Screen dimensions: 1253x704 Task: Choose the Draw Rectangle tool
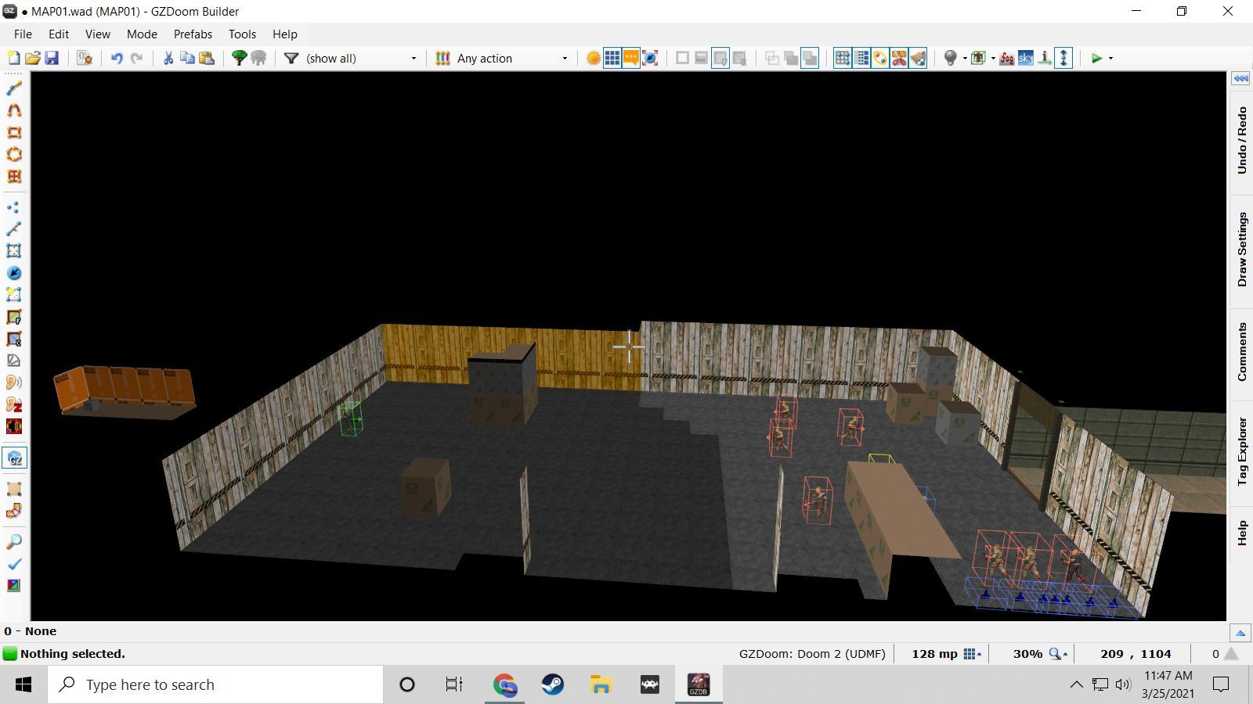[x=14, y=132]
